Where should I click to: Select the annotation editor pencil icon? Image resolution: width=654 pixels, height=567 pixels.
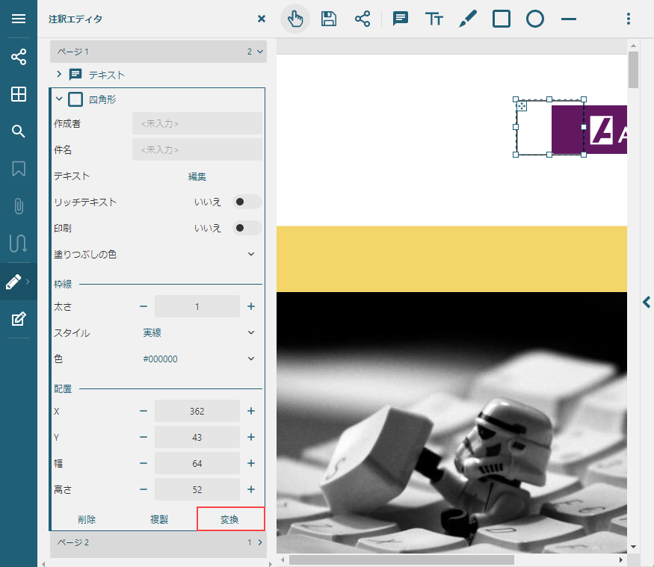click(13, 282)
